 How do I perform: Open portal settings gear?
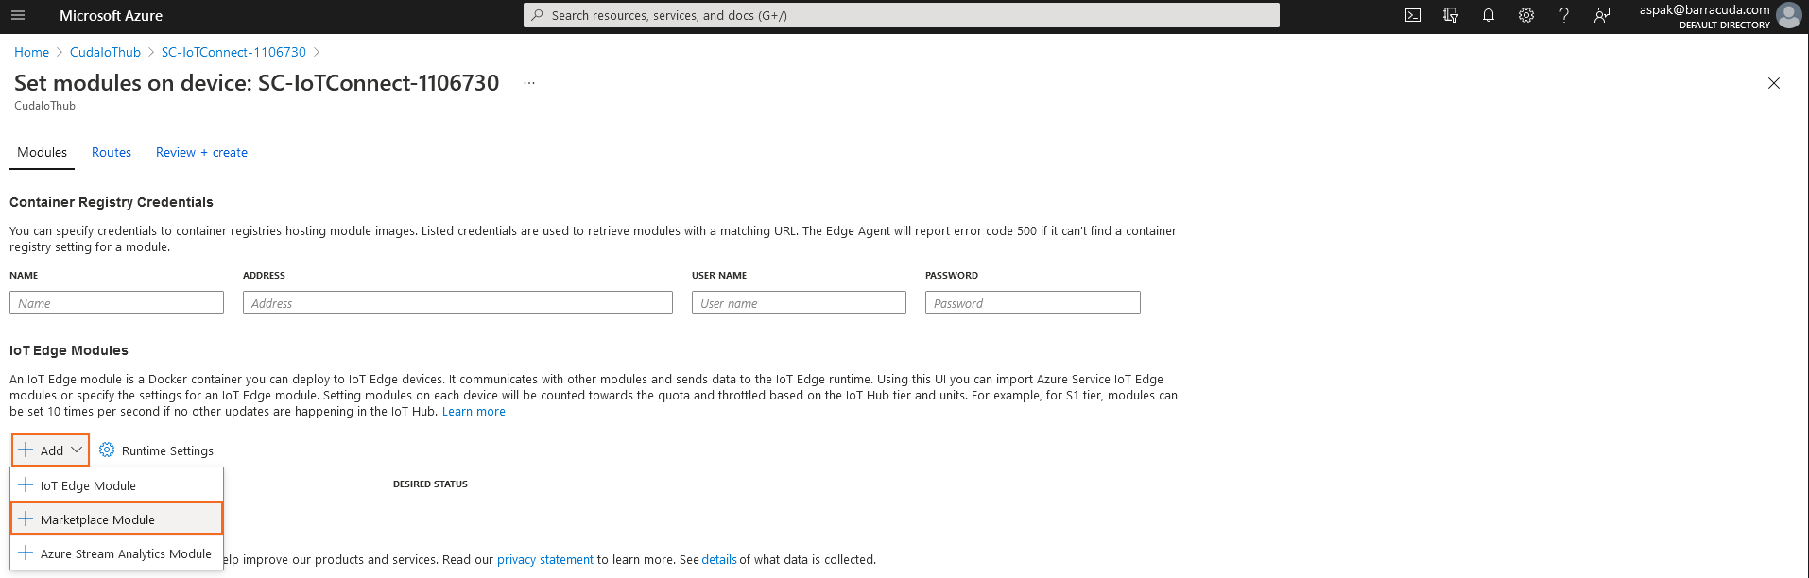click(1526, 15)
